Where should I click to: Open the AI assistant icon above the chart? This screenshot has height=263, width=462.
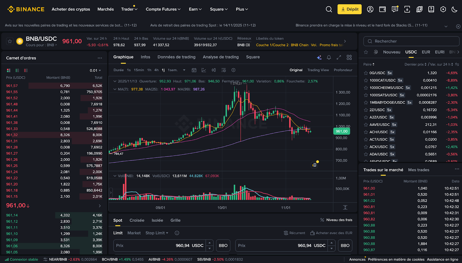[x=319, y=57]
